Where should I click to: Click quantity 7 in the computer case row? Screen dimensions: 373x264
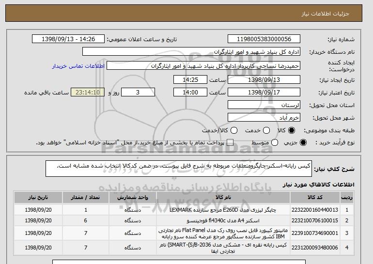point(86,248)
